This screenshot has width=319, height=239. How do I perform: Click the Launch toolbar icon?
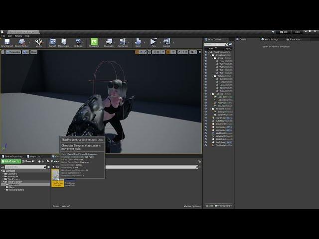(166, 42)
